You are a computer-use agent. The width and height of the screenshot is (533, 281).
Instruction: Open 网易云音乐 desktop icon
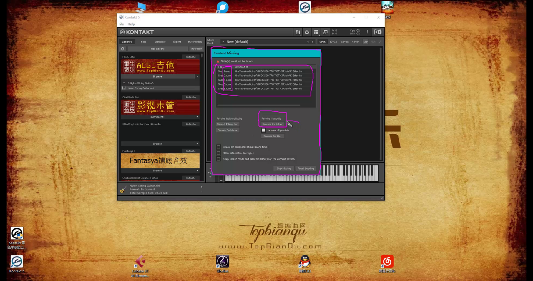coord(387,264)
